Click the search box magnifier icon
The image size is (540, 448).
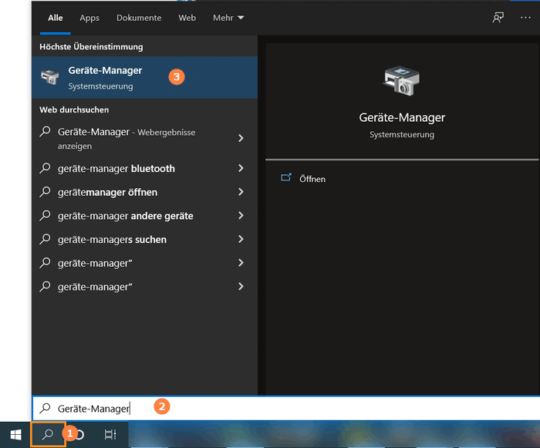[x=45, y=408]
